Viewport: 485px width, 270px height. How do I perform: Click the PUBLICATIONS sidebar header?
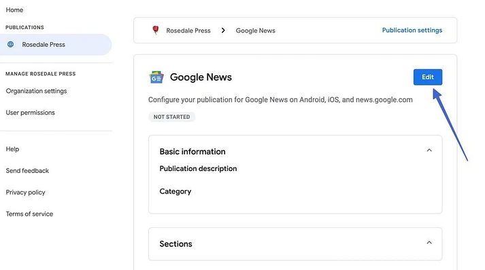click(24, 27)
